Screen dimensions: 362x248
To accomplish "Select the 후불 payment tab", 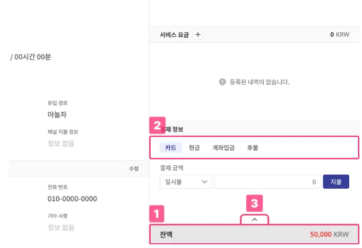I will (252, 148).
